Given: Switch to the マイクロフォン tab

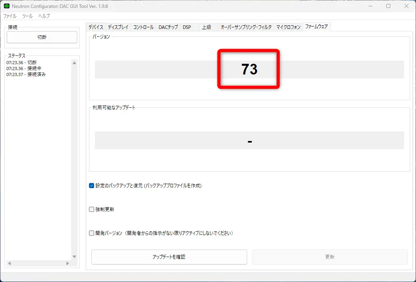Looking at the screenshot, I should (288, 27).
